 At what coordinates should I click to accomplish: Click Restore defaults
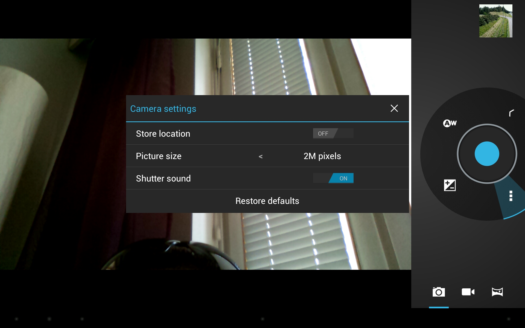[267, 201]
